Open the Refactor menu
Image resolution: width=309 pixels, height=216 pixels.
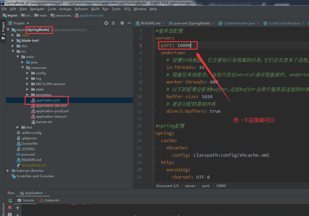coord(81,9)
